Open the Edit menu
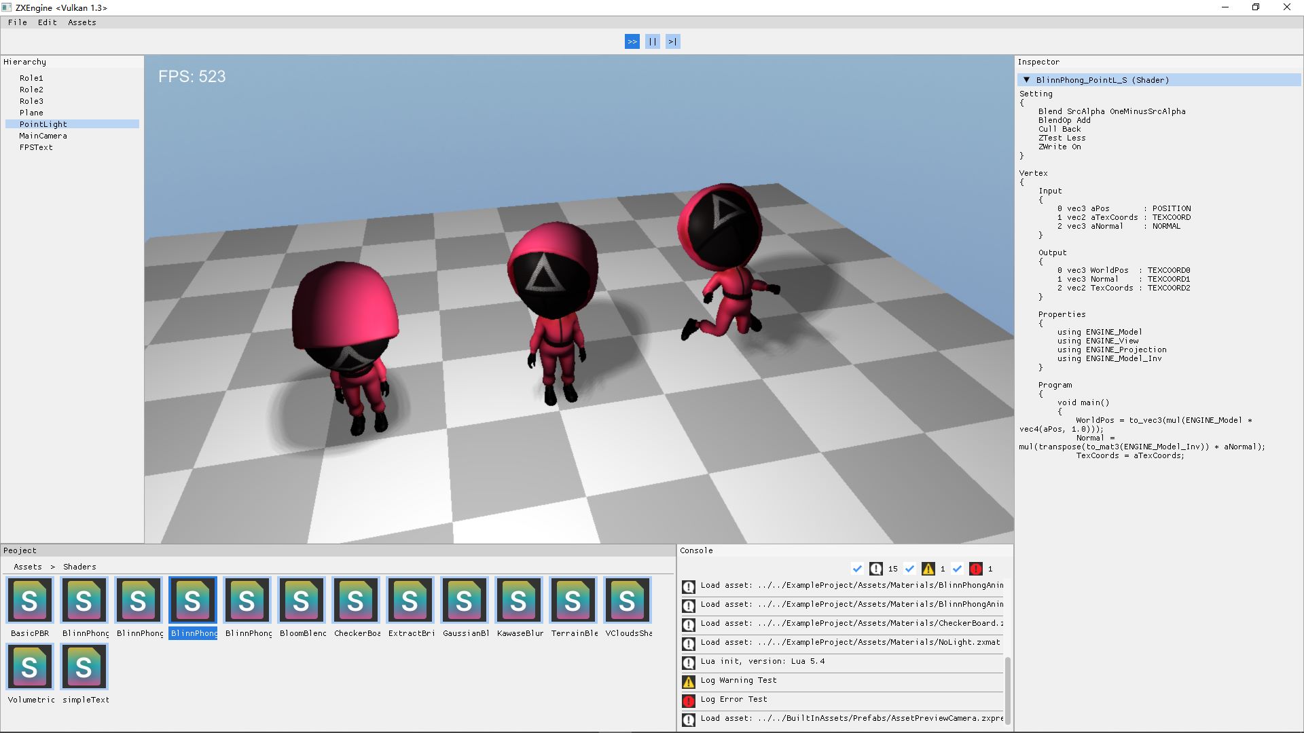Viewport: 1304px width, 733px height. (47, 22)
